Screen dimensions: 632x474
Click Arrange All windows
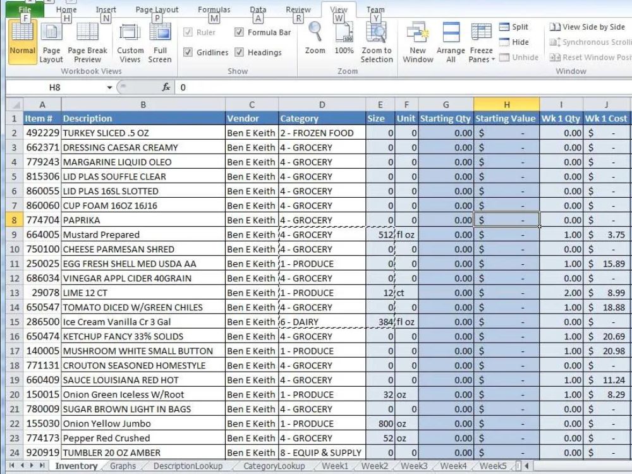pyautogui.click(x=451, y=43)
